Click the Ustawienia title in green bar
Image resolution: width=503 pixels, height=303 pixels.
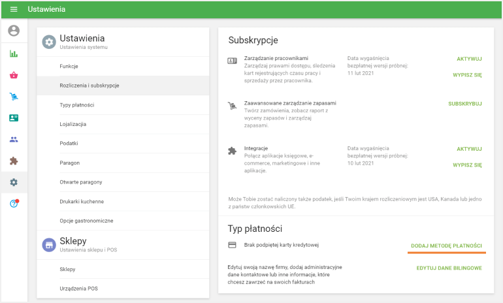[x=46, y=9]
